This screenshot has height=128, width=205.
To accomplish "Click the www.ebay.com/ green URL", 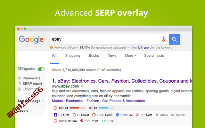I will 65,86.
